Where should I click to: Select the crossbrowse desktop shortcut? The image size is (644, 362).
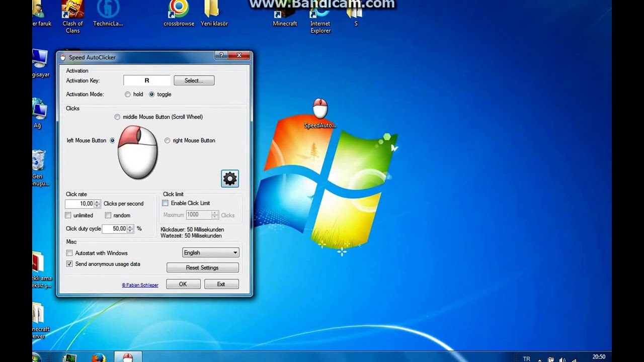pos(179,14)
